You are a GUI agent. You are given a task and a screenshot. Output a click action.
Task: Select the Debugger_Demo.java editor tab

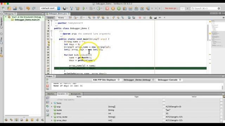58,14
